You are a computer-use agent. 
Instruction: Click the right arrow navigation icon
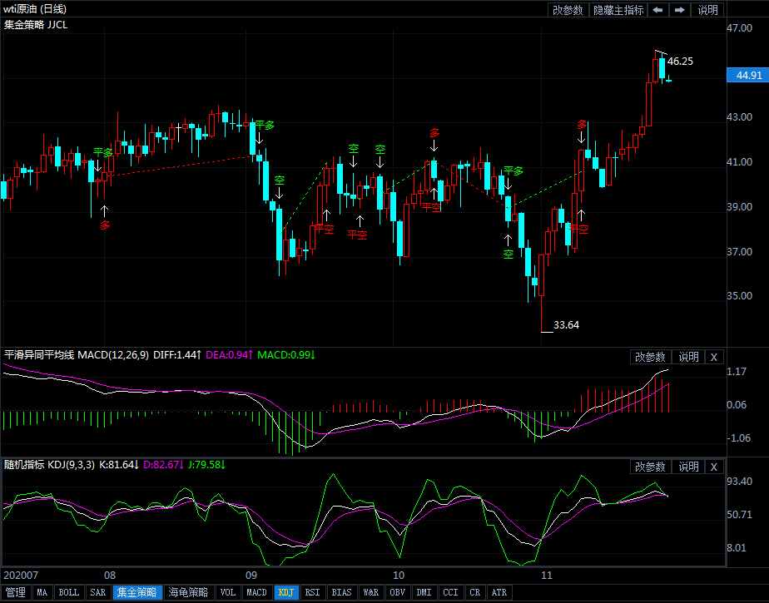click(x=680, y=10)
